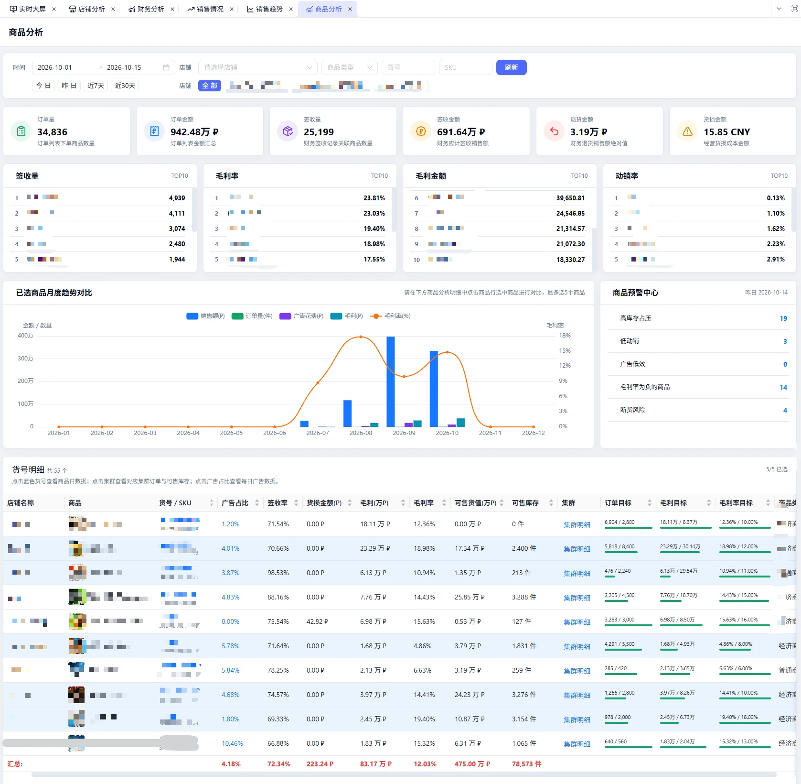Sort the table by 签收率 column
Image resolution: width=801 pixels, height=784 pixels.
296,503
